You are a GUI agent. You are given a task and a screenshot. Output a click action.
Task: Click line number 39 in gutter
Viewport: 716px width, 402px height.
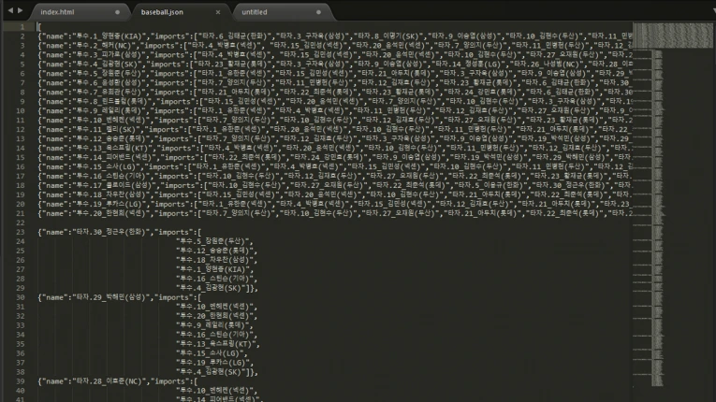pyautogui.click(x=20, y=381)
